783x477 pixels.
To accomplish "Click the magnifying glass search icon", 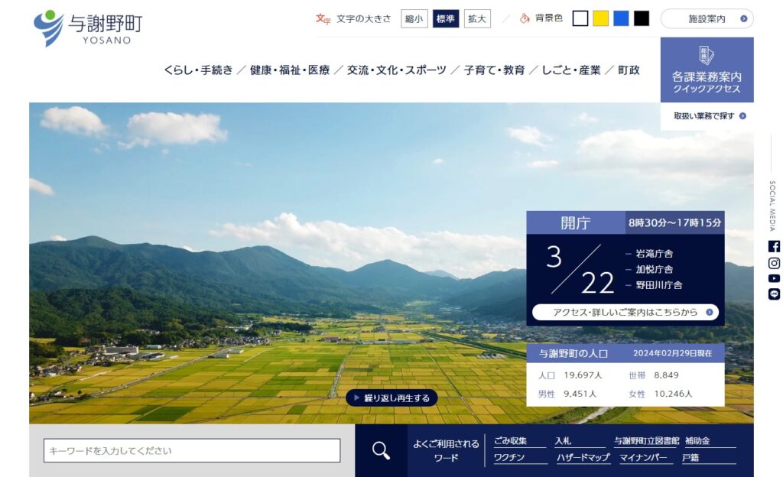I will click(x=381, y=450).
